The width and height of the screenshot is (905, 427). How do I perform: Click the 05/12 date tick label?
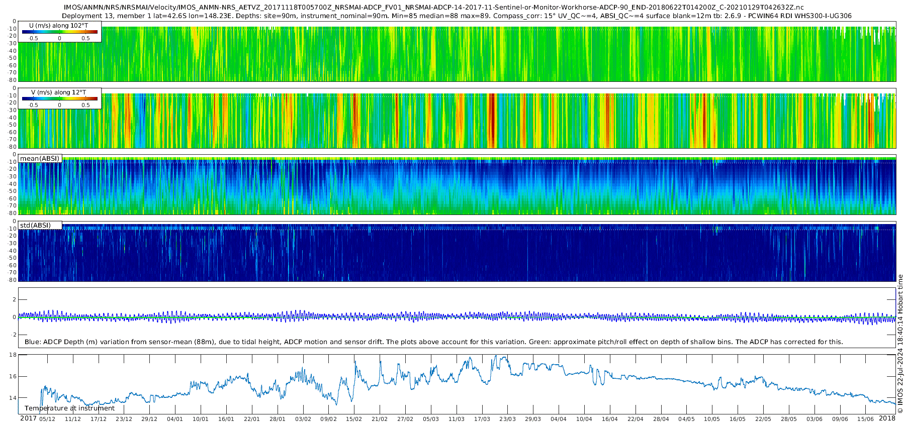click(47, 419)
